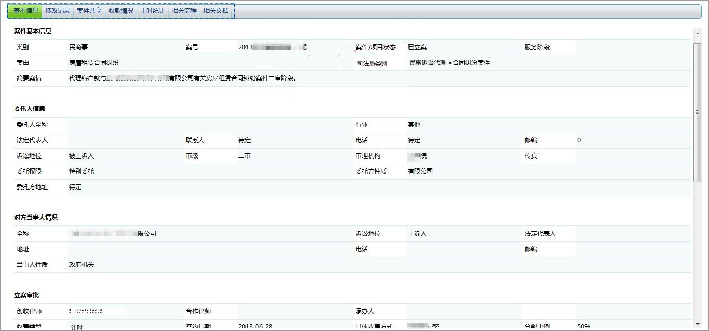Click the empty 传真 field

coord(633,156)
